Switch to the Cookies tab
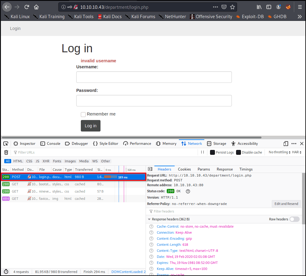Screen dimensions: 306x276 184,169
